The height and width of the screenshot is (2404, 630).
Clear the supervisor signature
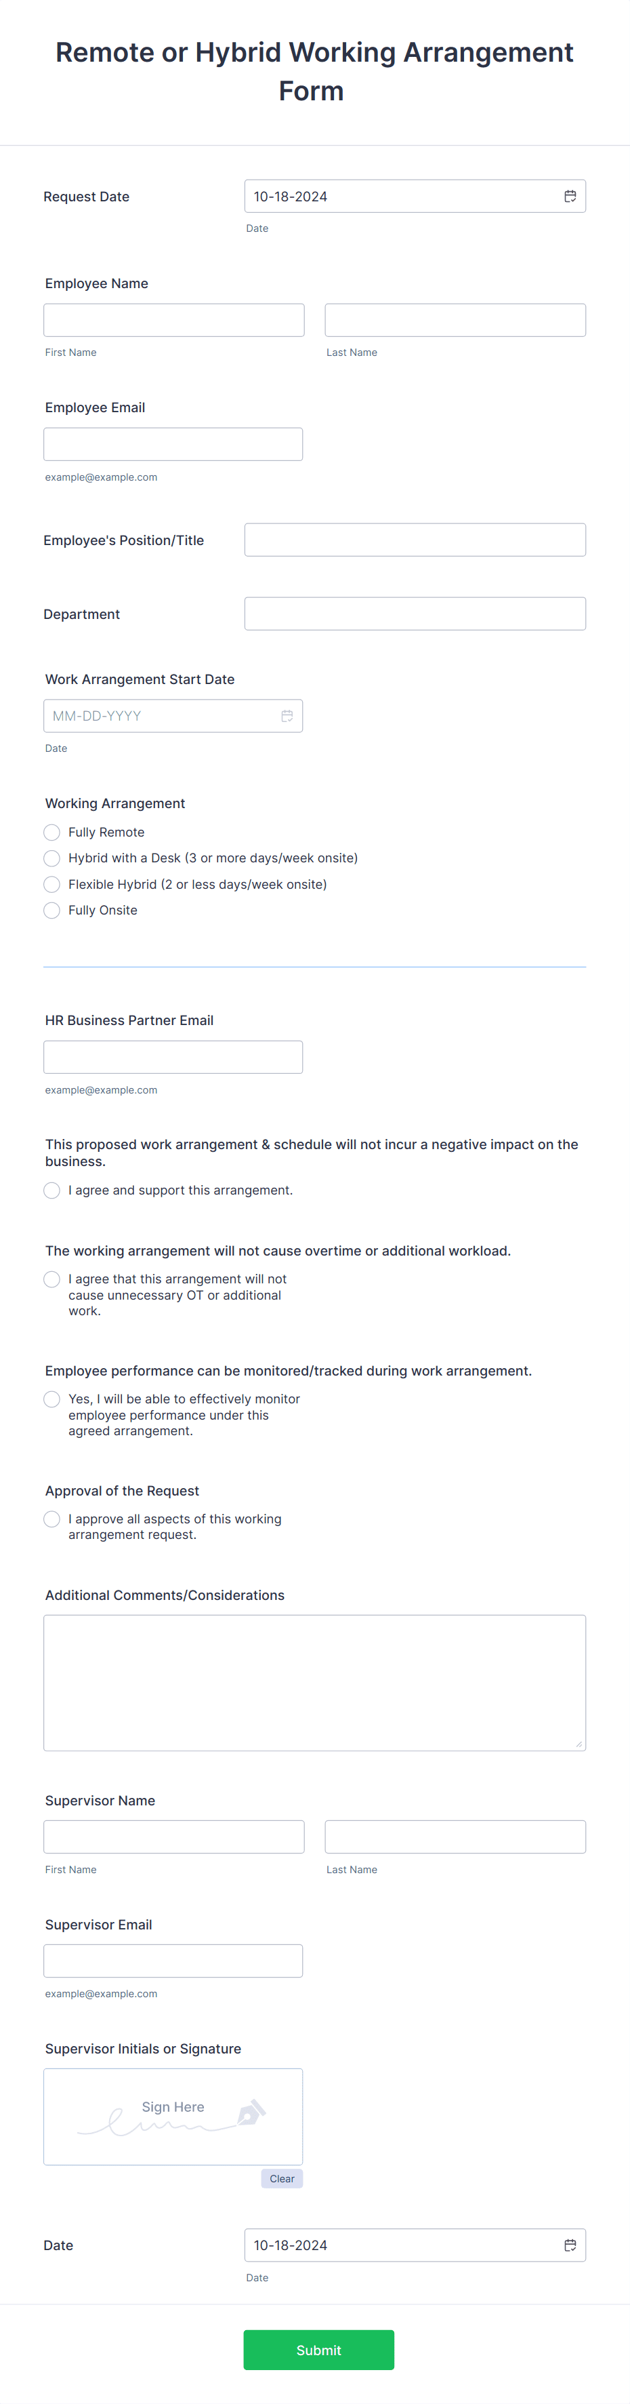coord(281,2178)
